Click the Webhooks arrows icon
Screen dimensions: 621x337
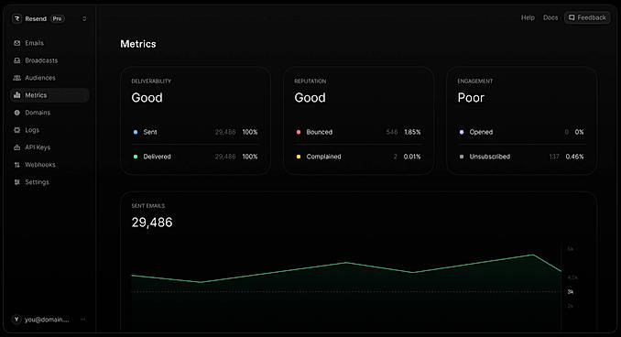pyautogui.click(x=17, y=165)
